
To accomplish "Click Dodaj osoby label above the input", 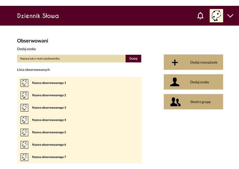I will (x=26, y=49).
